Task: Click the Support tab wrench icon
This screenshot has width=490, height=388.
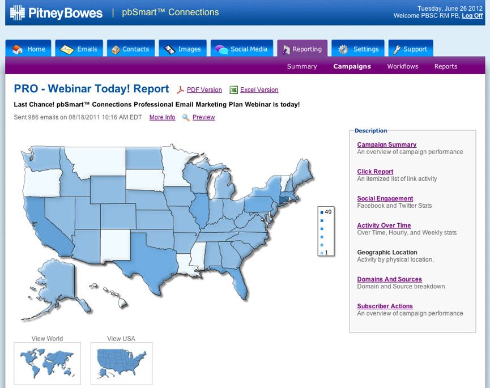Action: (x=397, y=49)
